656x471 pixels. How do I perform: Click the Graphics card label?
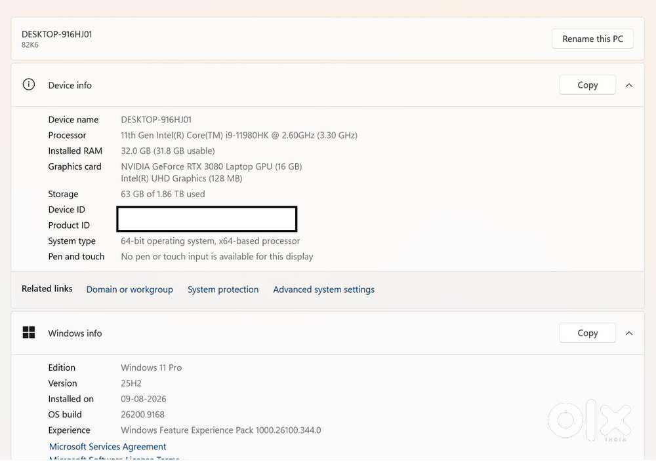(75, 167)
